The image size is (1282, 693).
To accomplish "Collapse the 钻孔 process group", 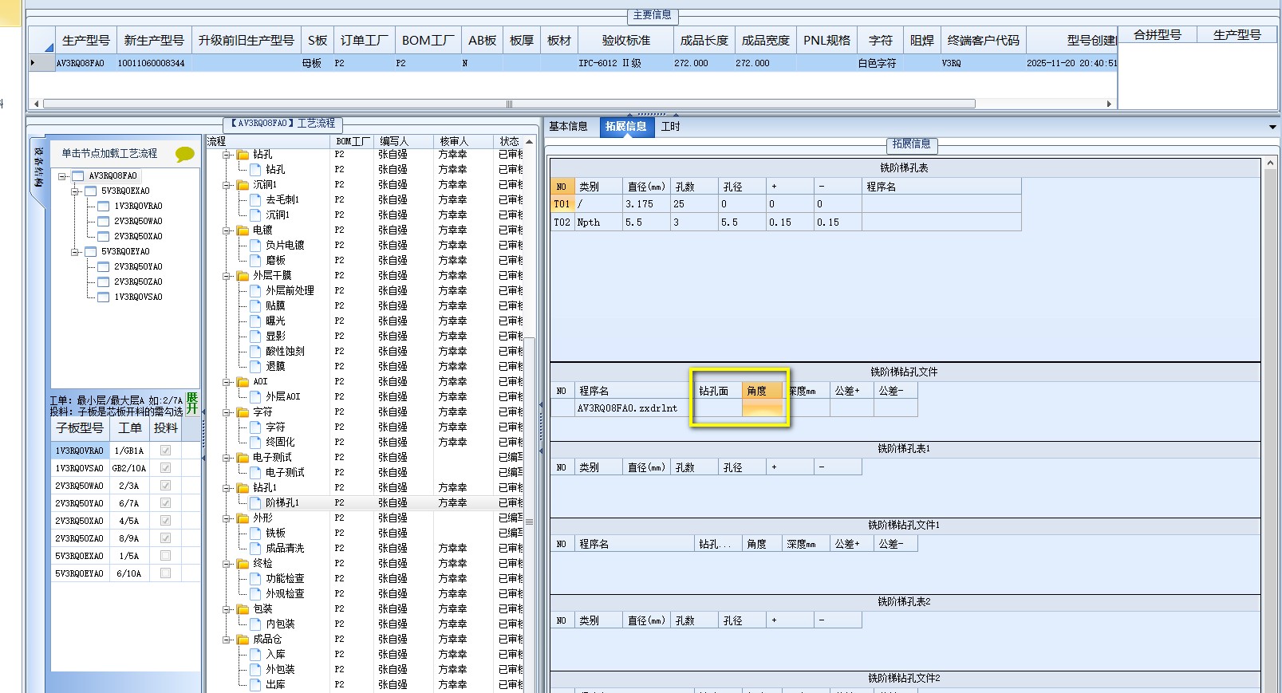I will 227,155.
